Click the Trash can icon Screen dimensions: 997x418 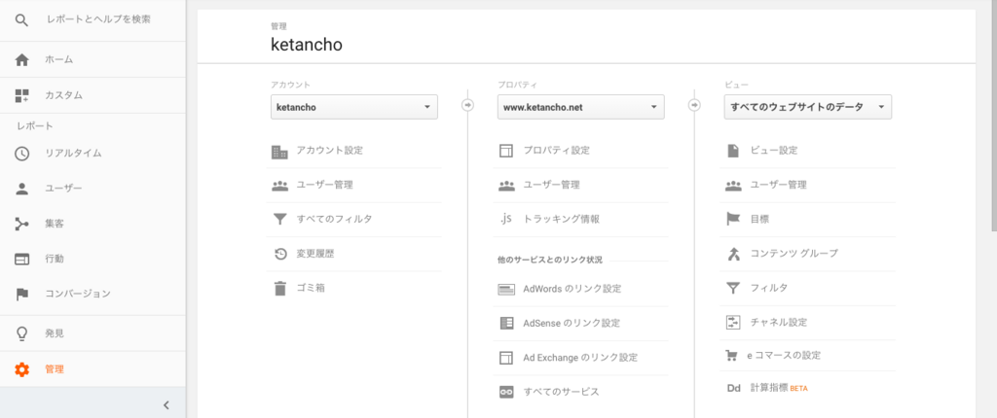[279, 288]
